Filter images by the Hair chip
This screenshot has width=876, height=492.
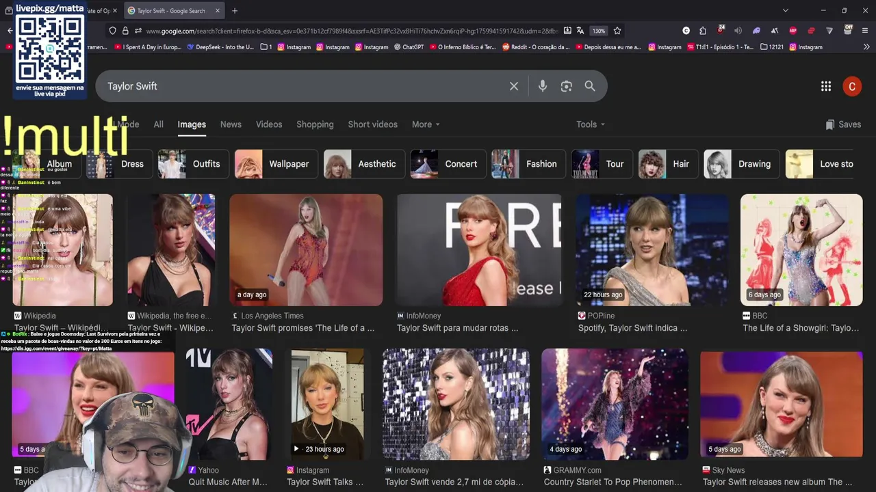pos(668,164)
